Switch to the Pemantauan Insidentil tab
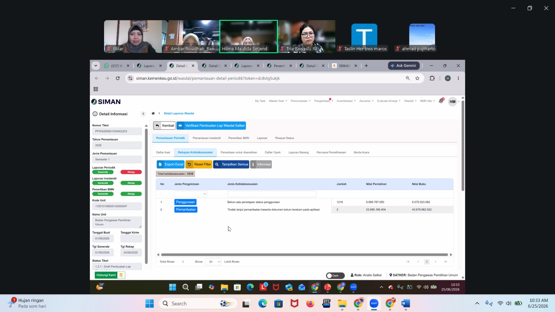The width and height of the screenshot is (555, 312). pos(207,138)
